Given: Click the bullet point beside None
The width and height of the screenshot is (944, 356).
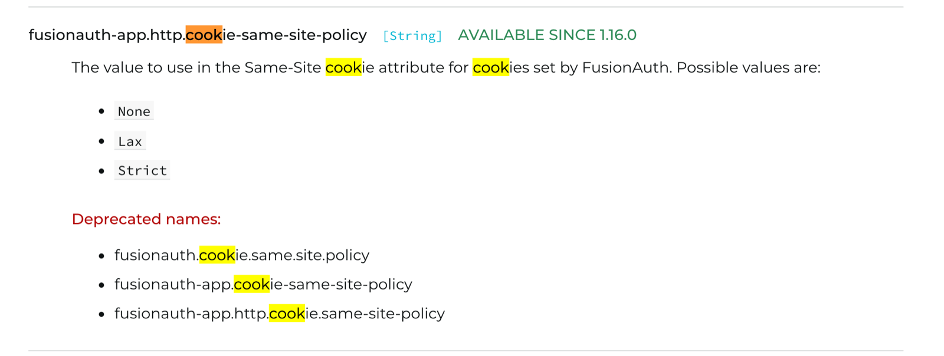Looking at the screenshot, I should tap(101, 111).
